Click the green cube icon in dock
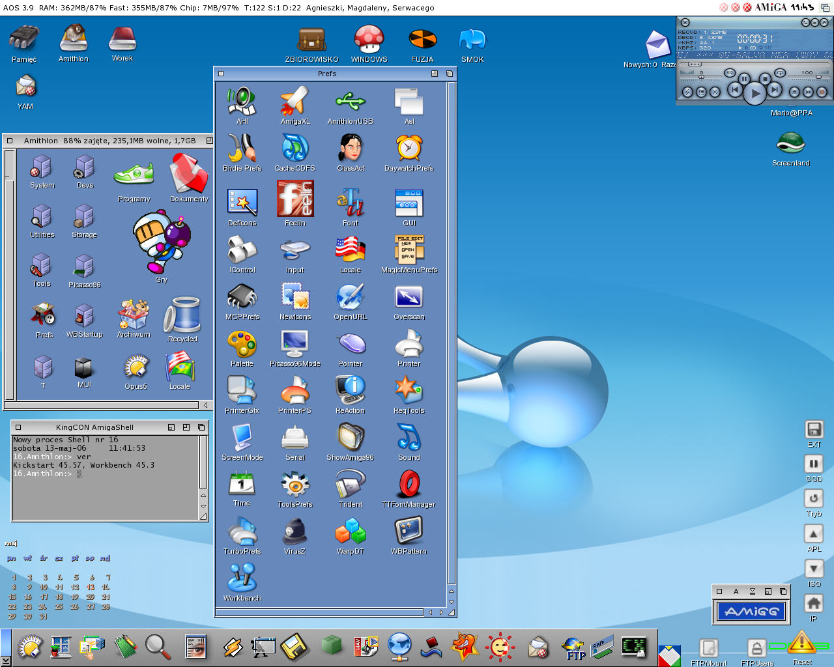834x667 pixels. pos(332,646)
